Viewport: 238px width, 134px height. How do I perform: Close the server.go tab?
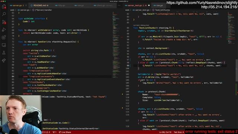pos(26,5)
